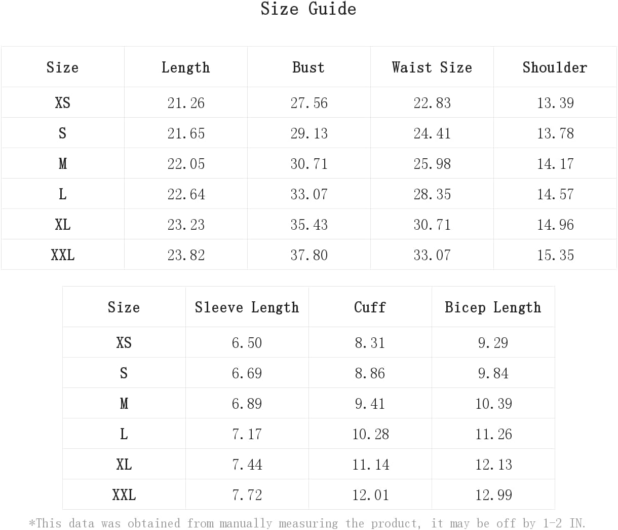The width and height of the screenshot is (618, 530).
Task: Select the Length column header
Action: [x=185, y=67]
